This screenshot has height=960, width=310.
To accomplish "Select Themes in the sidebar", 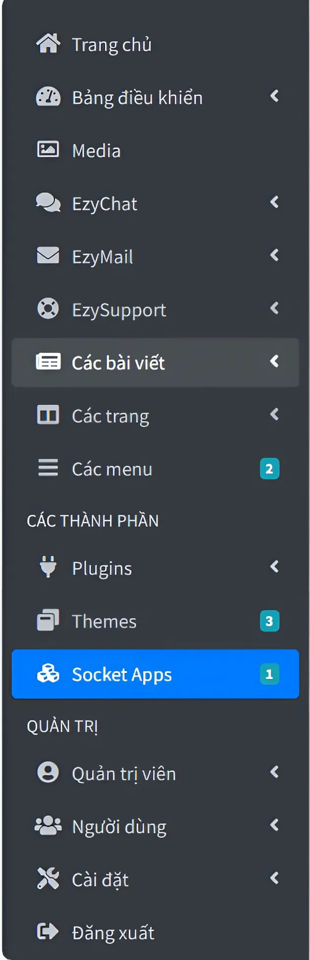I will click(104, 621).
